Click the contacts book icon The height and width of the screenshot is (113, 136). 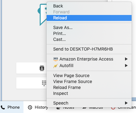pyautogui.click(x=42, y=68)
